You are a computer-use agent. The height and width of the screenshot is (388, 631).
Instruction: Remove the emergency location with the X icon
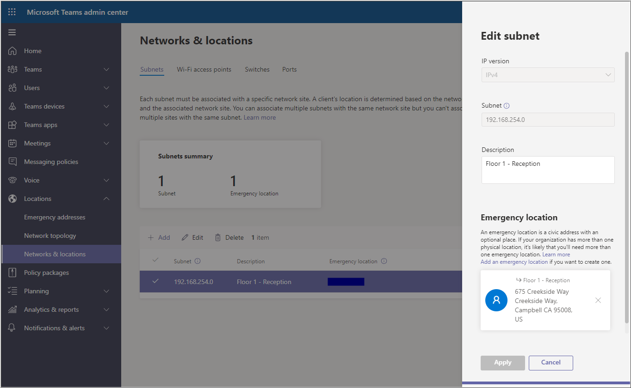(598, 300)
